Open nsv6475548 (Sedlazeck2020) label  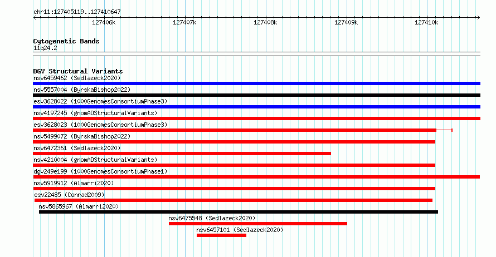212,218
